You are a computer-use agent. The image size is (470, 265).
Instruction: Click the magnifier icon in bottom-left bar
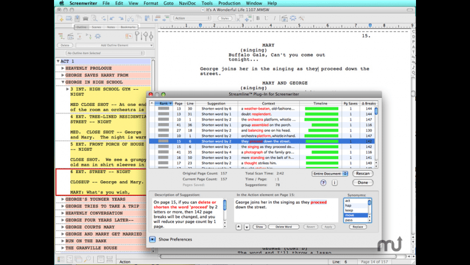[86, 260]
